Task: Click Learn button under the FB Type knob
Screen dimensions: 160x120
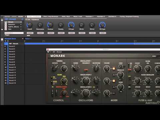Action: pos(103,33)
